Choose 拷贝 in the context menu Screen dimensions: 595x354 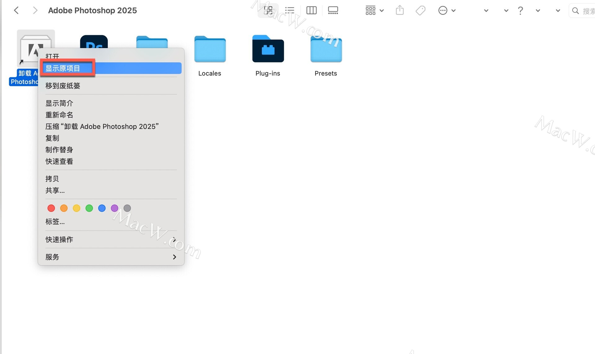pyautogui.click(x=111, y=179)
